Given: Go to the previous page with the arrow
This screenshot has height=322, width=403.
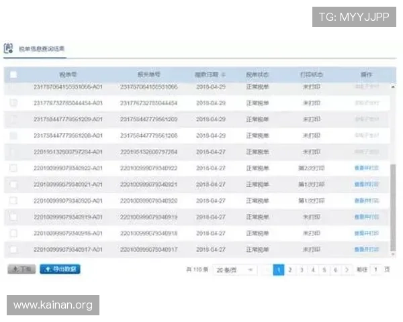Looking at the screenshot, I should click(x=267, y=270).
